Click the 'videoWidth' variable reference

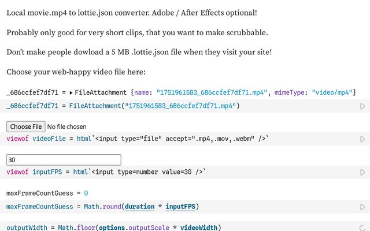[x=199, y=228]
